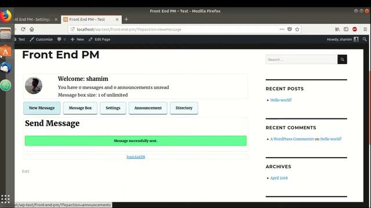Click Message box size text

93,95
